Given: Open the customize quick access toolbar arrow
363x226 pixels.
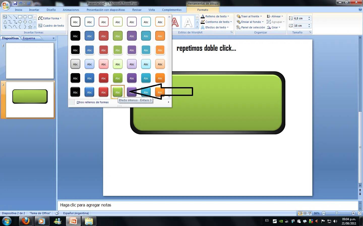Looking at the screenshot, I should click(36, 3).
